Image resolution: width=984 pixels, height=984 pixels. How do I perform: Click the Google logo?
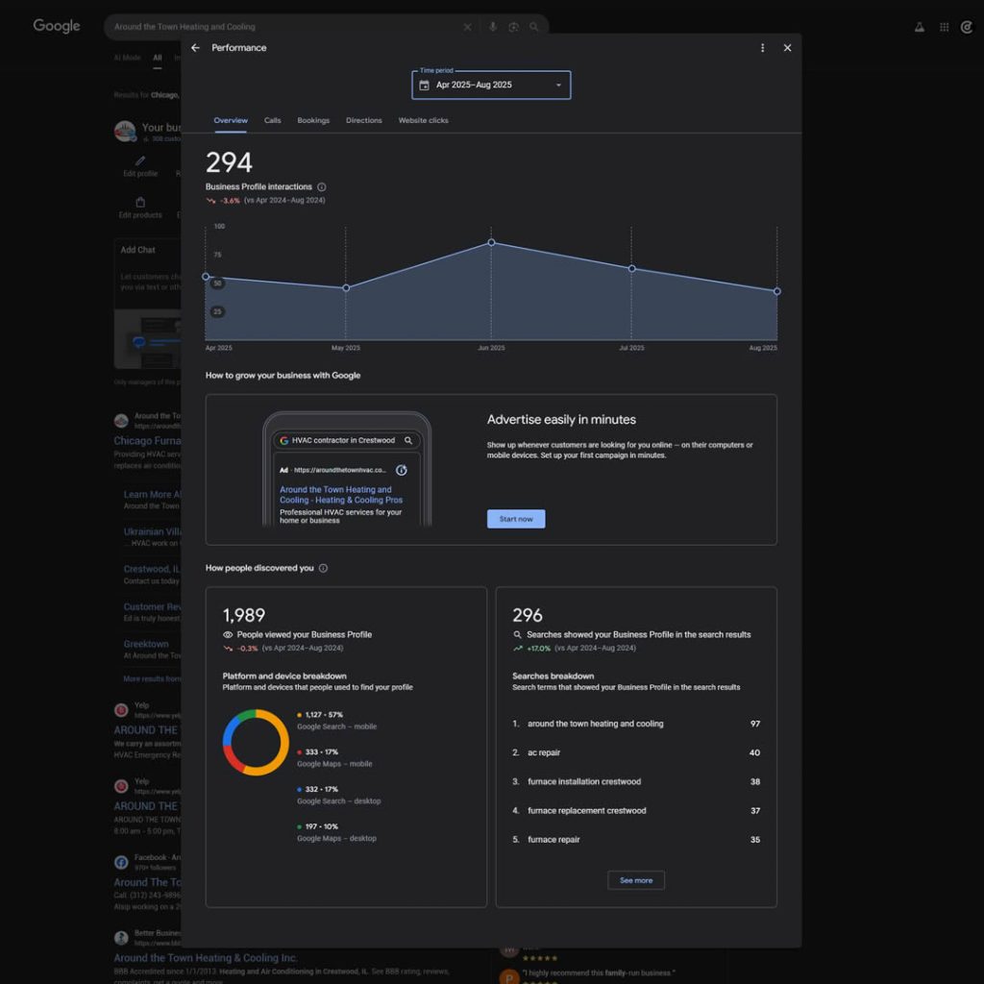[57, 26]
